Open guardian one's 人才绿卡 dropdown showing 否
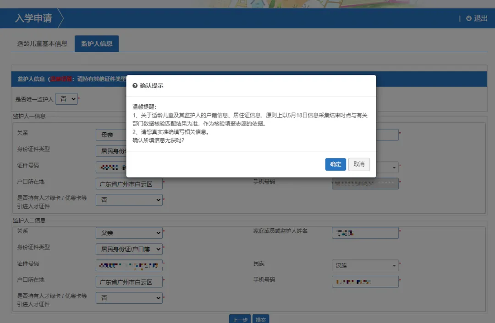Screen dimensions: 495x323 point(129,200)
